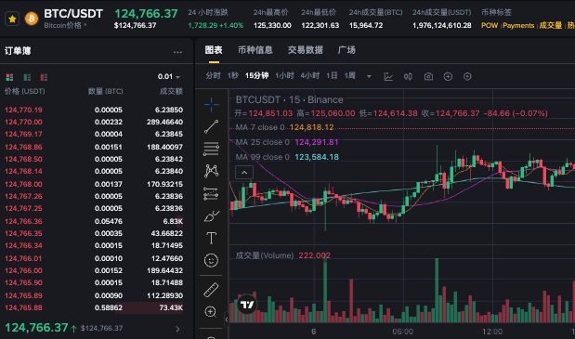
Task: Select the trend line drawing tool
Action: [211, 126]
